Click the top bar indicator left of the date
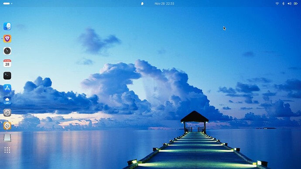Viewport: 301px width, 169px height. (142, 3)
